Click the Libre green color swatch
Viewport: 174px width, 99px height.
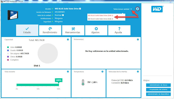[8, 47]
